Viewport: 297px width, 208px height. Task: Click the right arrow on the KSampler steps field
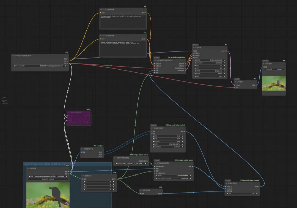click(x=224, y=65)
